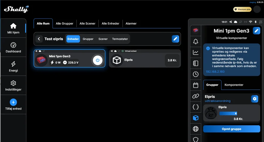Image resolution: width=264 pixels, height=142 pixels.
Task: Open the Elpris virtual device card
Action: (145, 58)
